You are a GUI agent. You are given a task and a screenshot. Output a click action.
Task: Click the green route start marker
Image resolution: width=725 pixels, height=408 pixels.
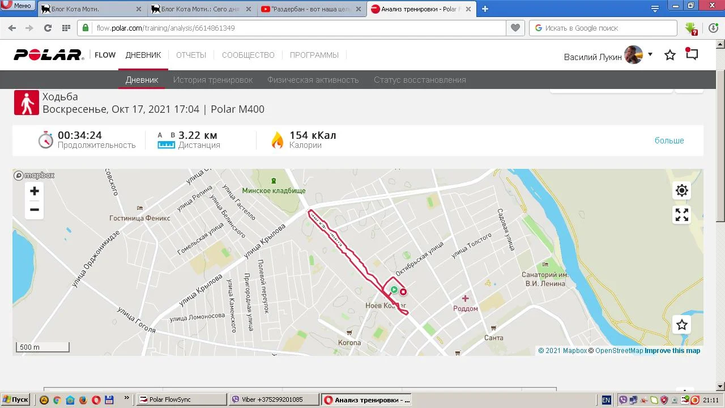[x=394, y=290]
